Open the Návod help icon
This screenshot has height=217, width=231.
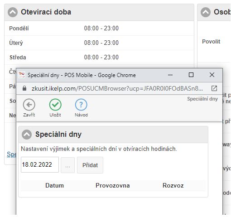pos(81,105)
